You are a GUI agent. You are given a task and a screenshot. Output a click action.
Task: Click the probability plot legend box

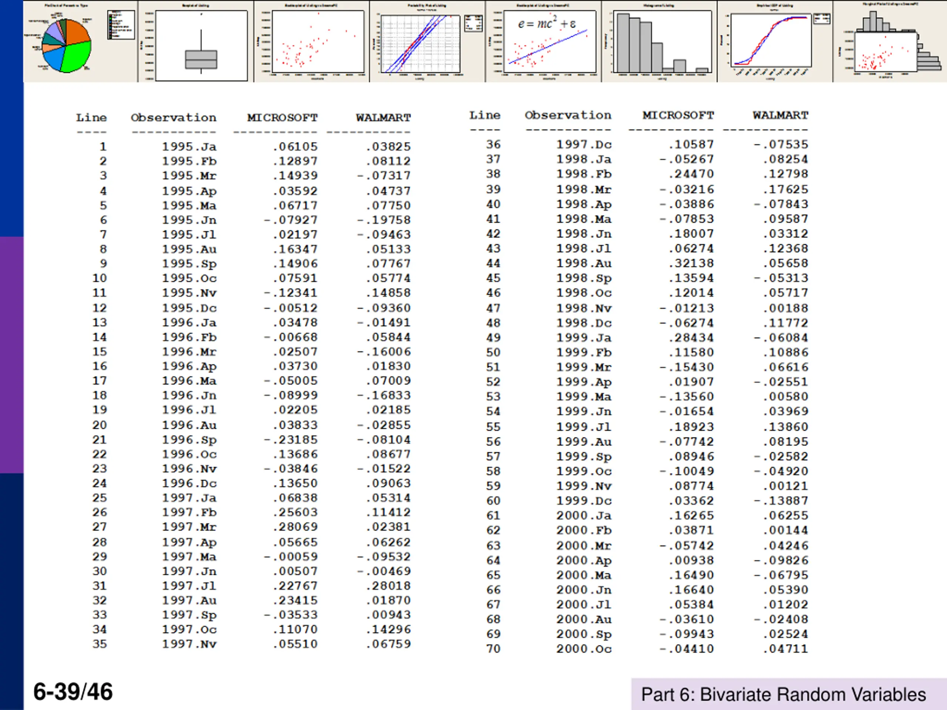(x=473, y=24)
